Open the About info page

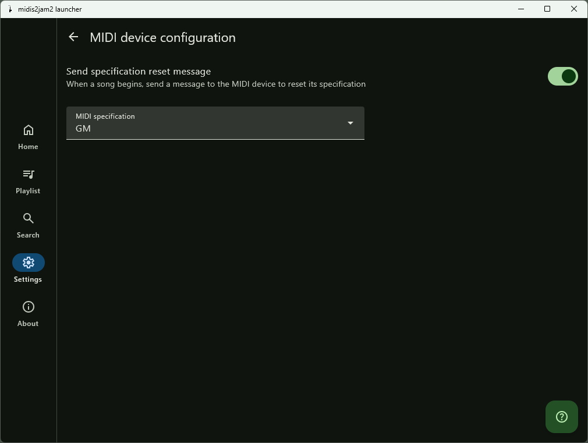pyautogui.click(x=28, y=314)
